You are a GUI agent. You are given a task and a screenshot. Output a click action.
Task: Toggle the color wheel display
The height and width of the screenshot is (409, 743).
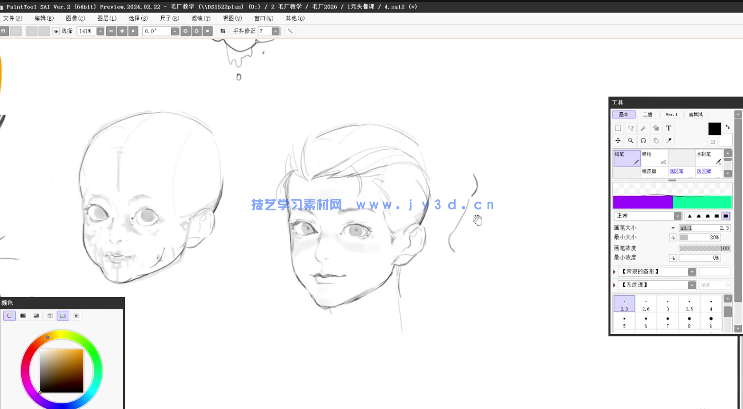coord(9,316)
